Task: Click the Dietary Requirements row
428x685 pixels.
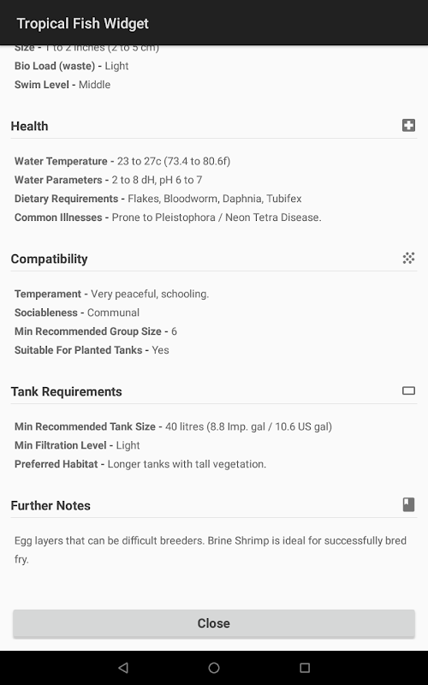Action: point(158,199)
